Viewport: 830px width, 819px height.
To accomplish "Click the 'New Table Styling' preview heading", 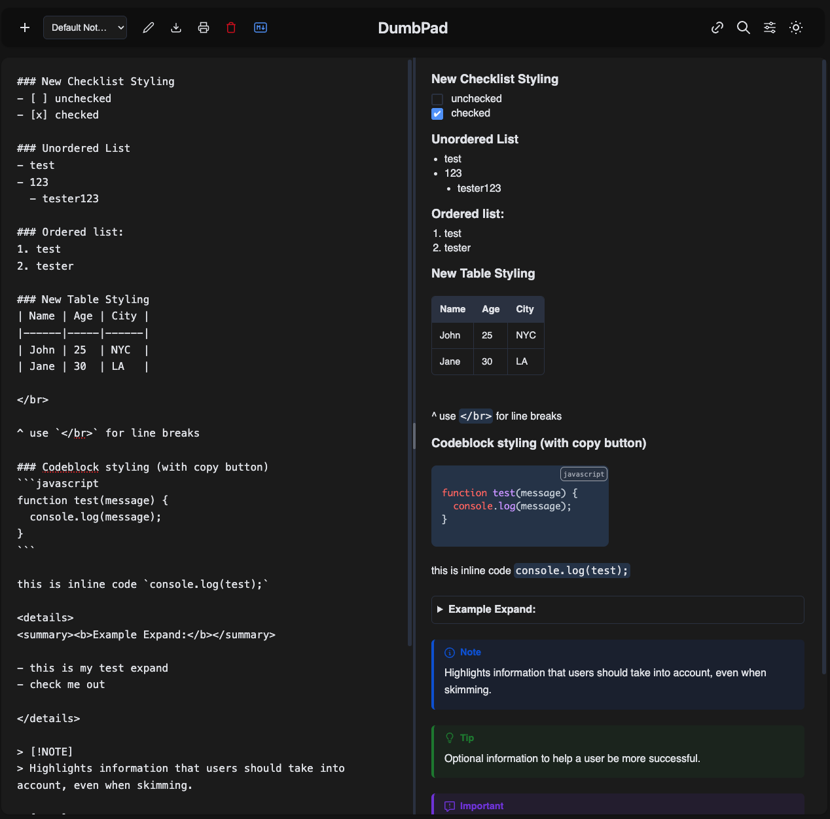I will [483, 274].
